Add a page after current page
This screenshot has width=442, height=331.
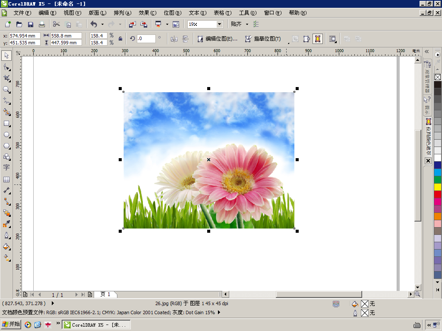90,294
